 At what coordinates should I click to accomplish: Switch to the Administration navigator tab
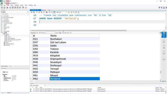pyautogui.click(x=4, y=66)
